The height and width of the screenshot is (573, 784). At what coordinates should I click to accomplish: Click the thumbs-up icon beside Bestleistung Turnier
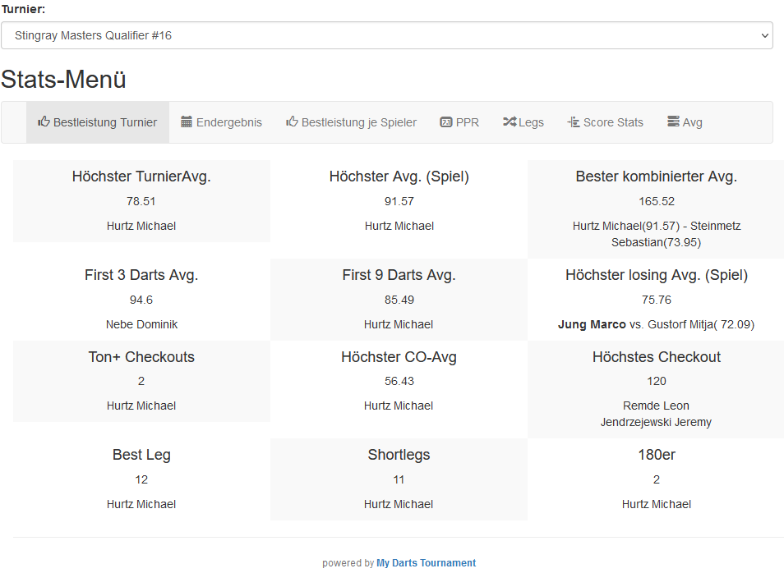point(44,121)
